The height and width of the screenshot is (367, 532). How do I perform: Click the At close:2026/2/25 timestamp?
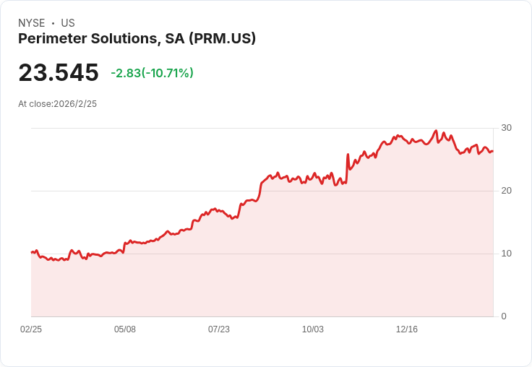coord(57,104)
